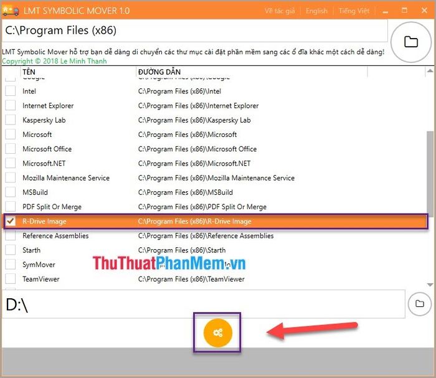Click path C:\Program Files (x86)\MSBuild

point(185,192)
